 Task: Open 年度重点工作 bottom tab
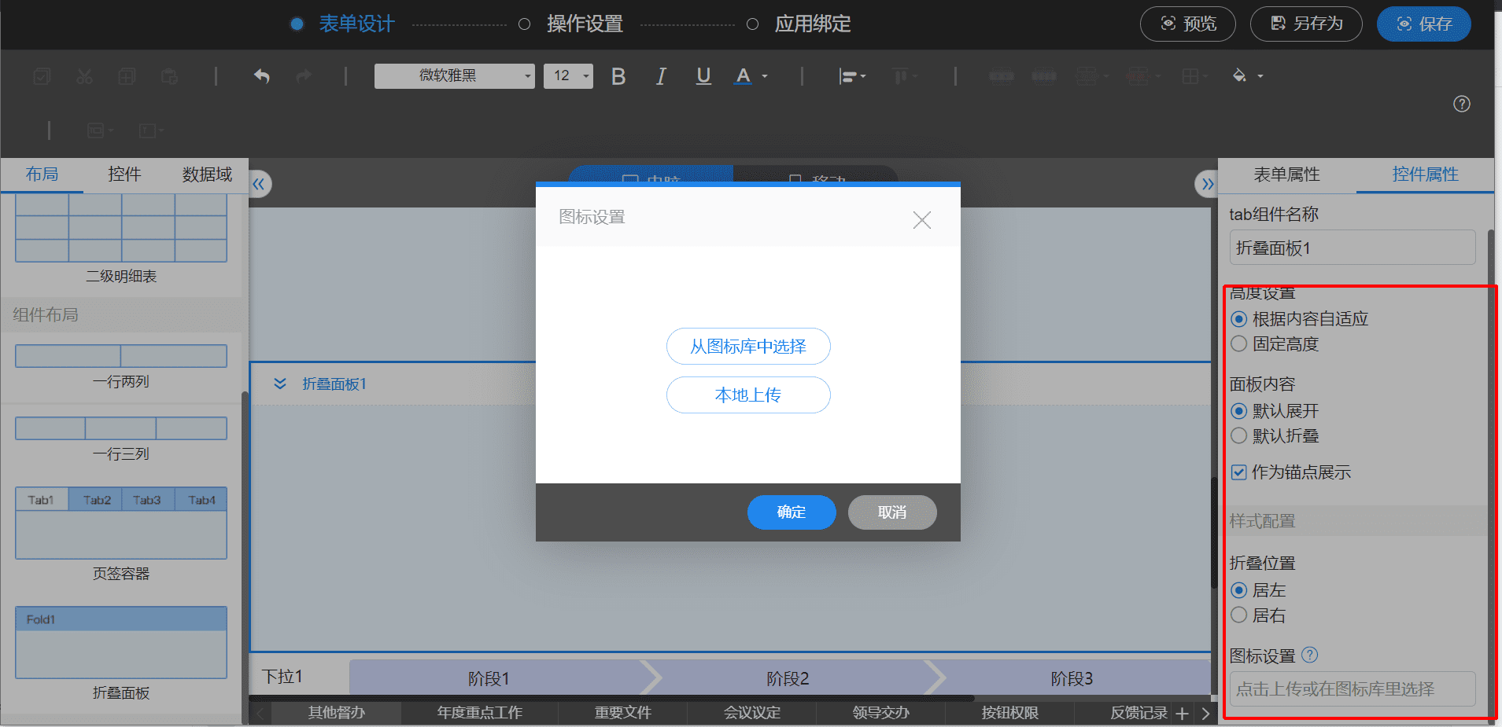(480, 713)
